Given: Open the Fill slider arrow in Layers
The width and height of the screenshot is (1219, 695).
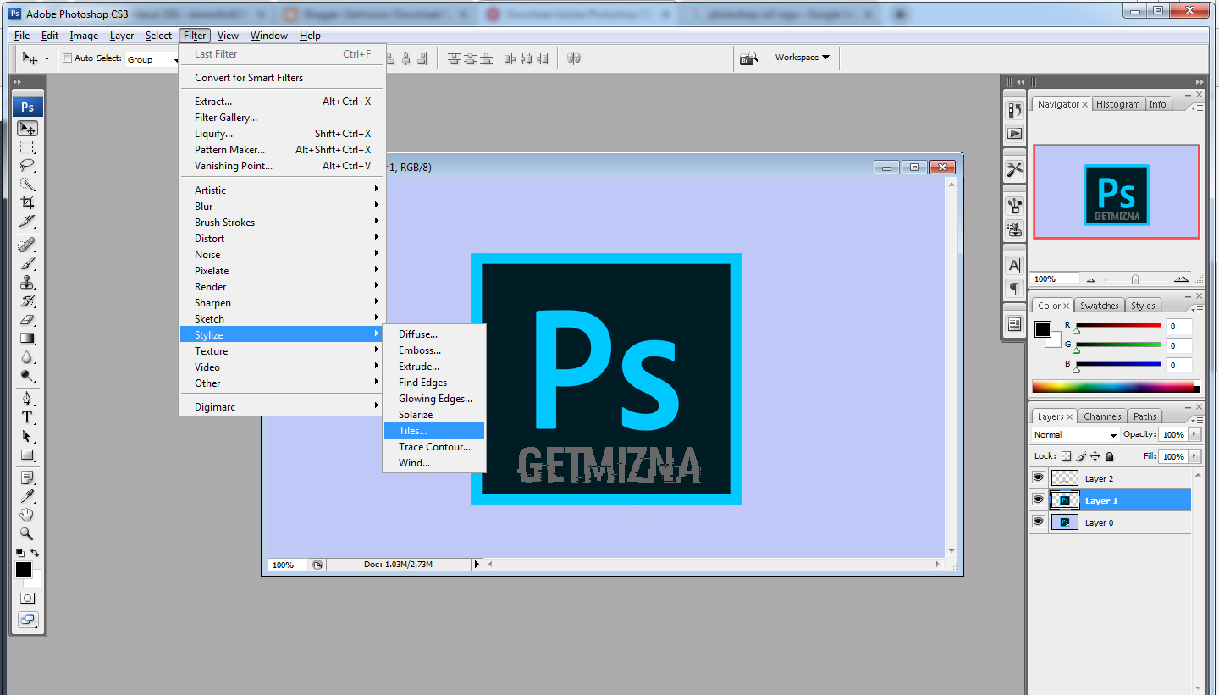Looking at the screenshot, I should click(1194, 456).
